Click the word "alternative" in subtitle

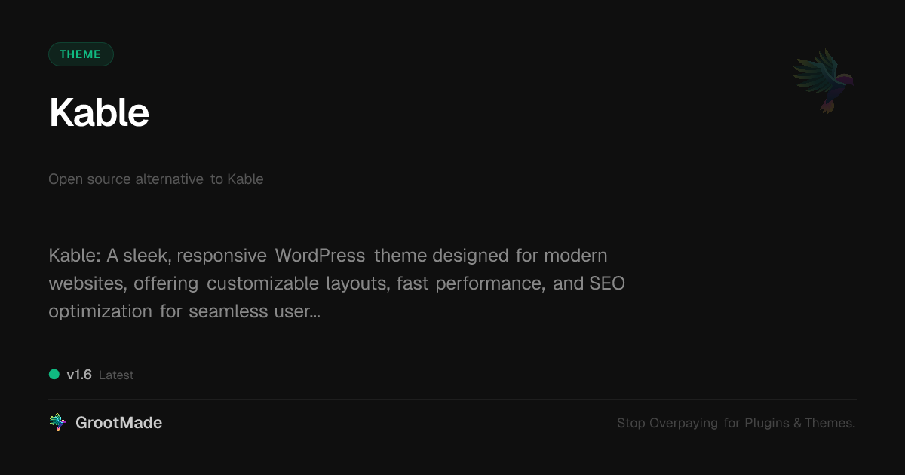(x=169, y=179)
